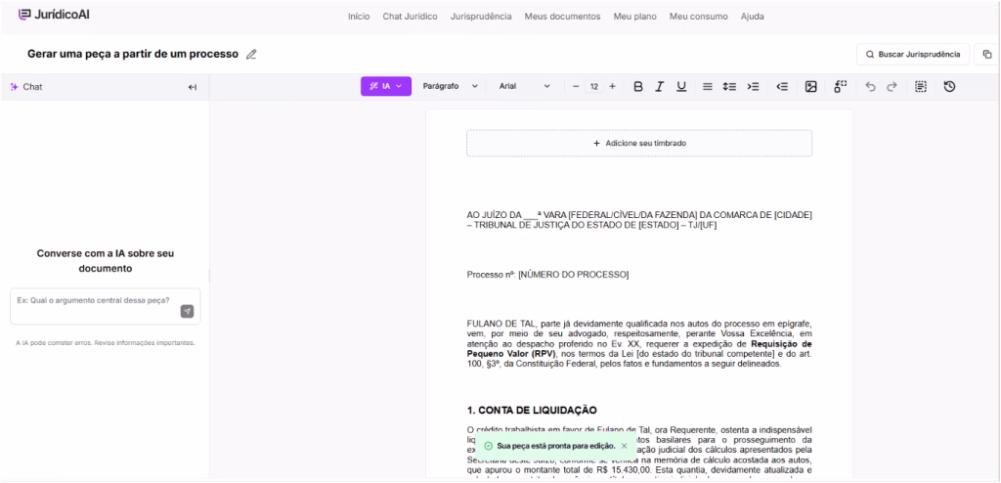
Task: Open the Chat Jurídico page
Action: point(410,17)
